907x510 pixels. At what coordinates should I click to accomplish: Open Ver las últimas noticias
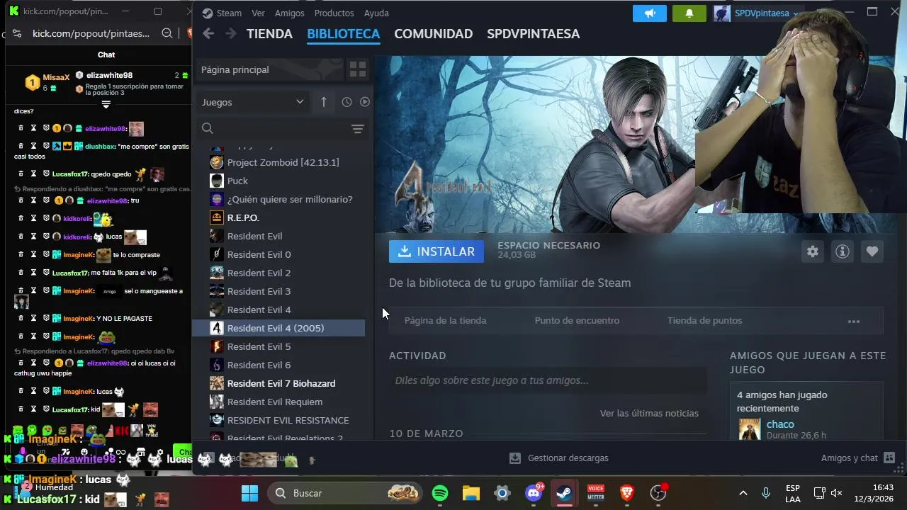(649, 413)
